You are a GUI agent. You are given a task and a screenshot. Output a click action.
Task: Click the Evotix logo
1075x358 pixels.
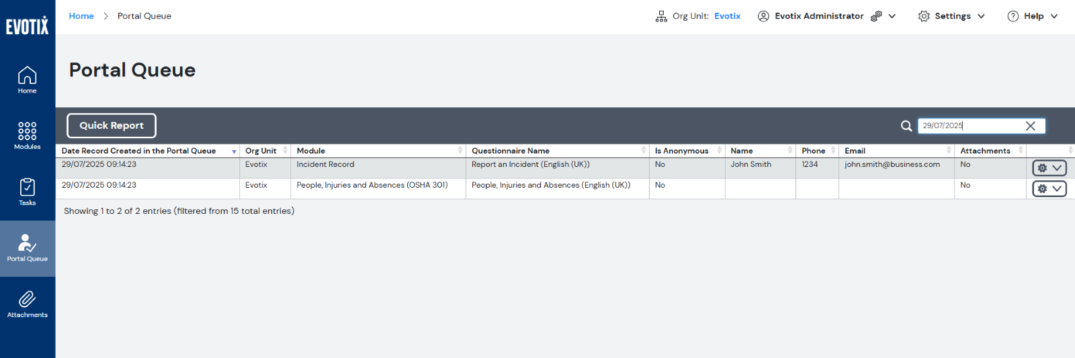pos(28,25)
